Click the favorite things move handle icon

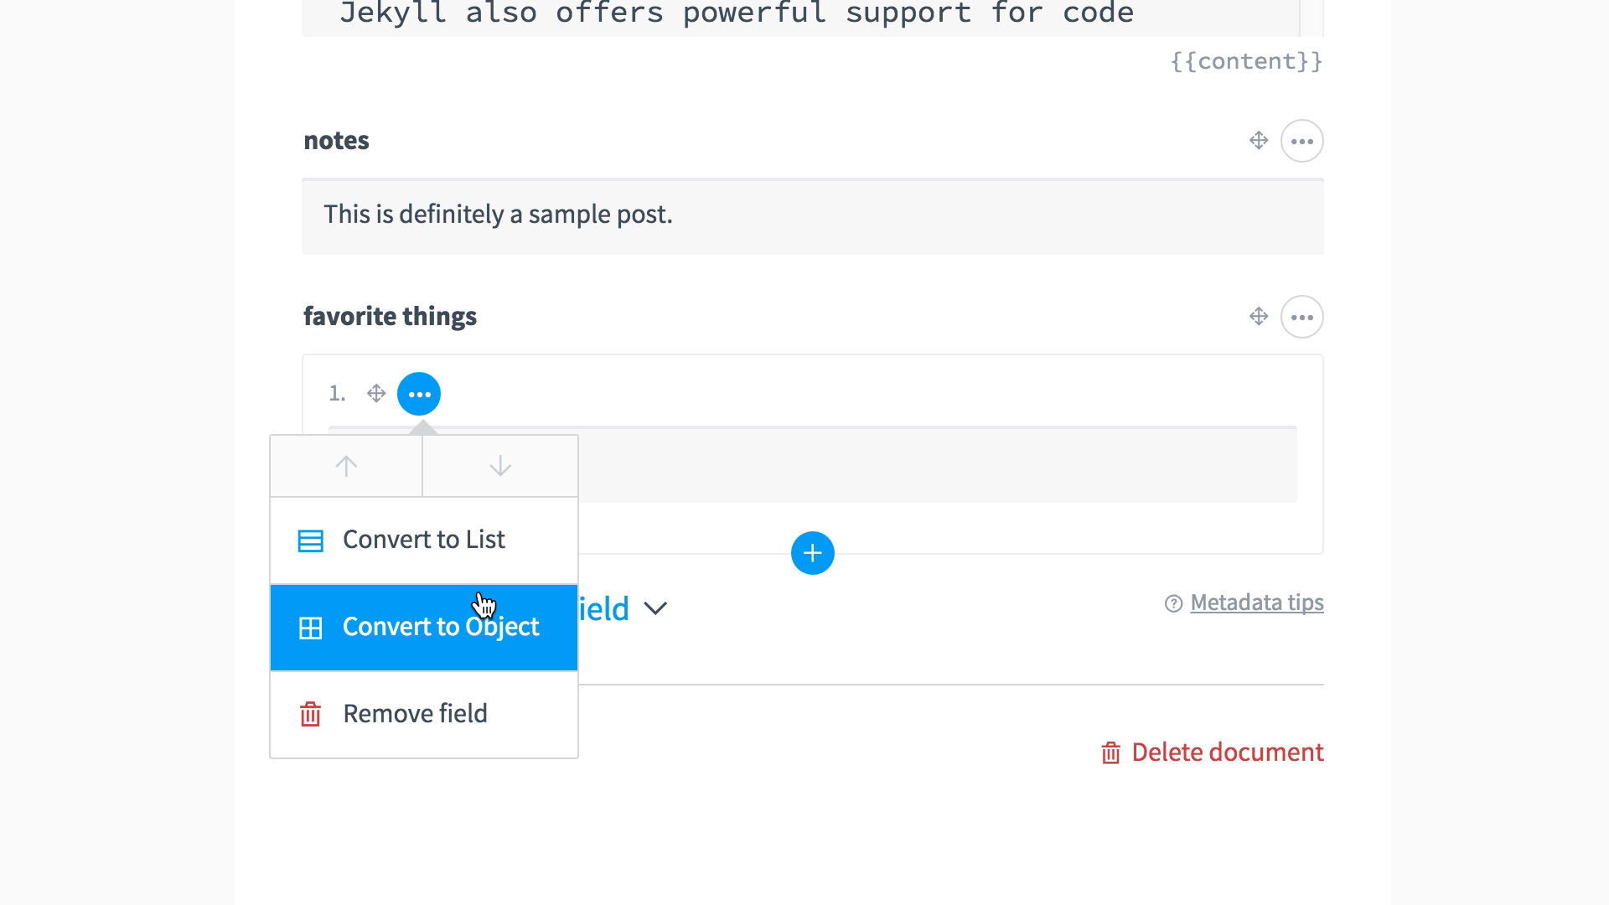tap(1258, 317)
